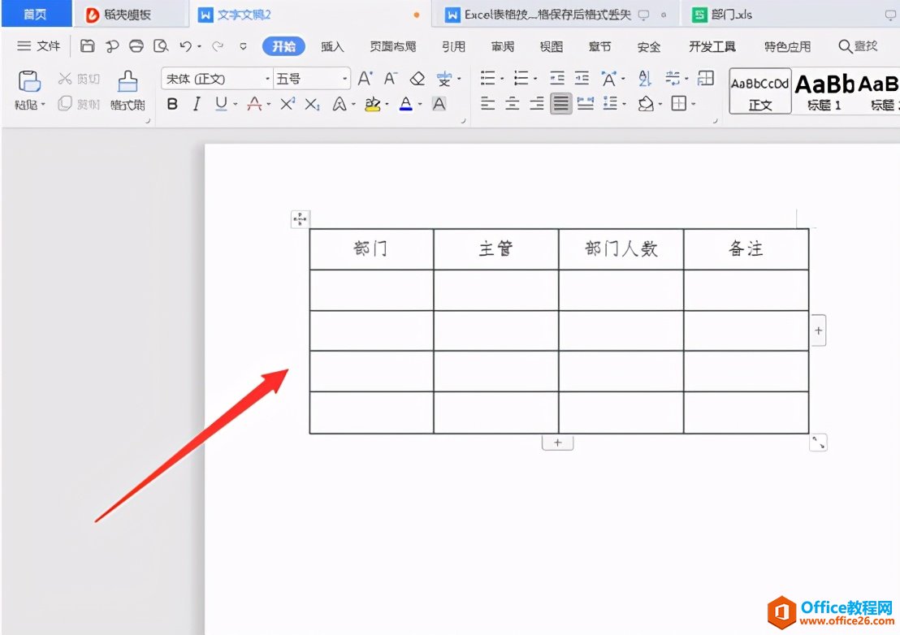900x635 pixels.
Task: Expand the line spacing dropdown
Action: tap(625, 105)
